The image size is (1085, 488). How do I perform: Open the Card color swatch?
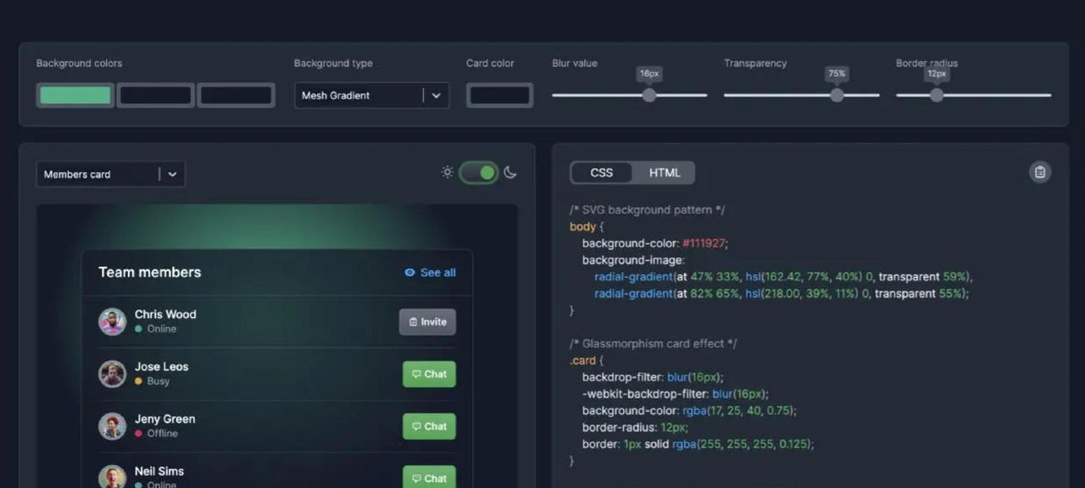point(499,96)
